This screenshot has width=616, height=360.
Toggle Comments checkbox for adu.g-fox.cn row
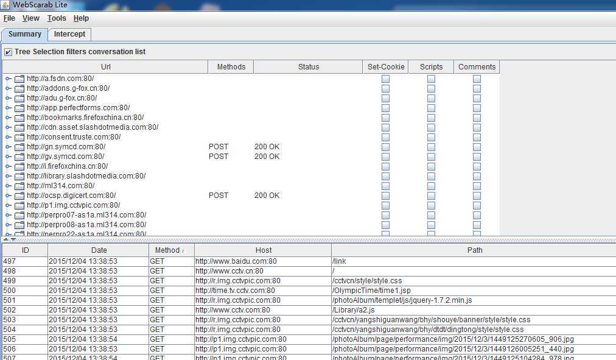tap(477, 98)
